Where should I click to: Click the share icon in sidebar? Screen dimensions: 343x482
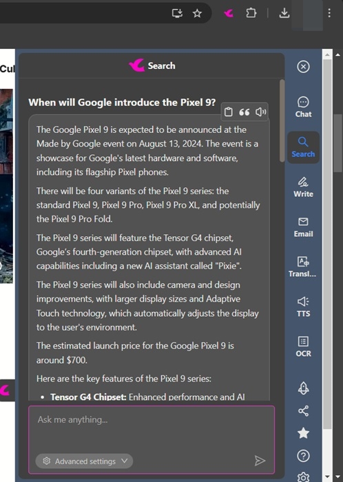303,411
